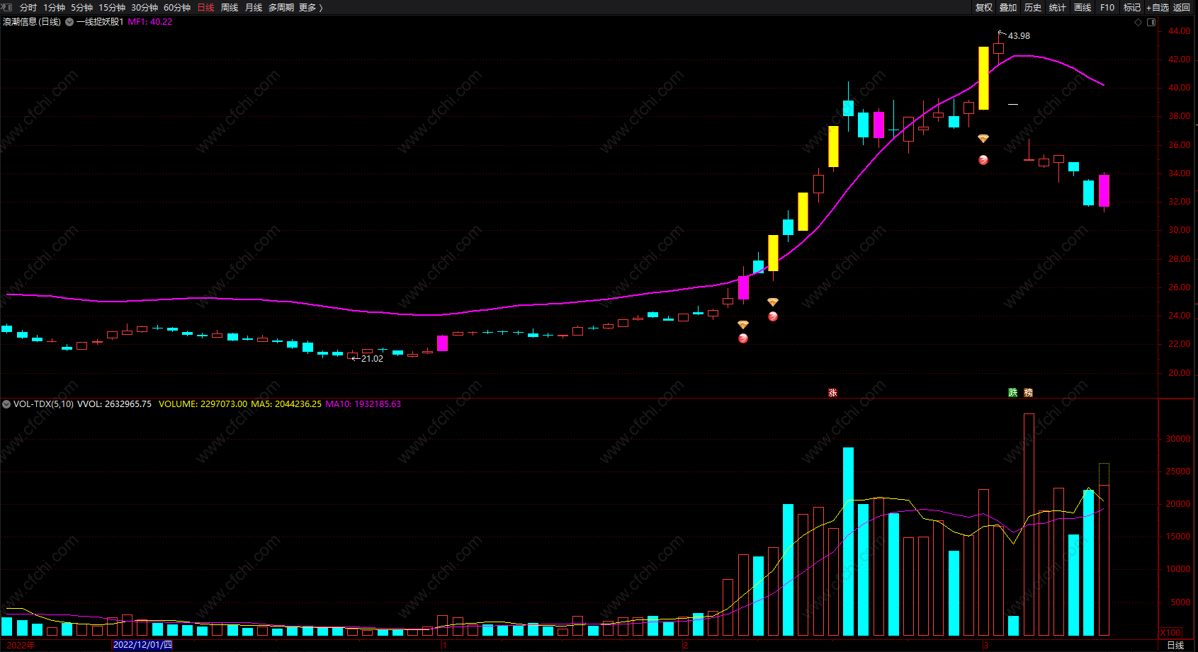Click the 叠加 overlay button
1198x652 pixels.
(x=1008, y=7)
